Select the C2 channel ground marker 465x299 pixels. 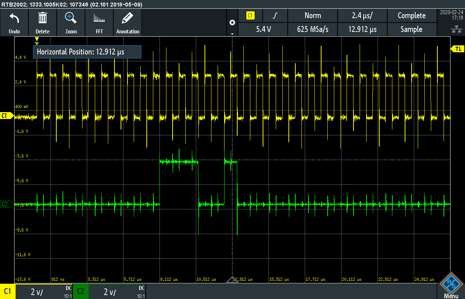pyautogui.click(x=7, y=204)
